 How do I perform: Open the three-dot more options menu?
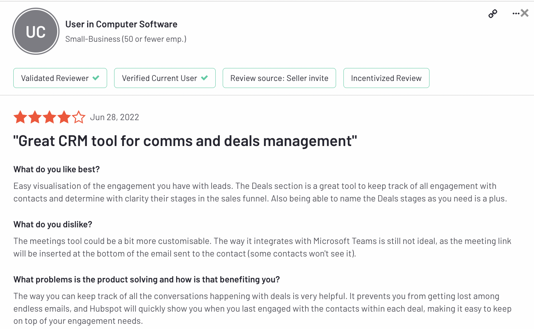(516, 14)
